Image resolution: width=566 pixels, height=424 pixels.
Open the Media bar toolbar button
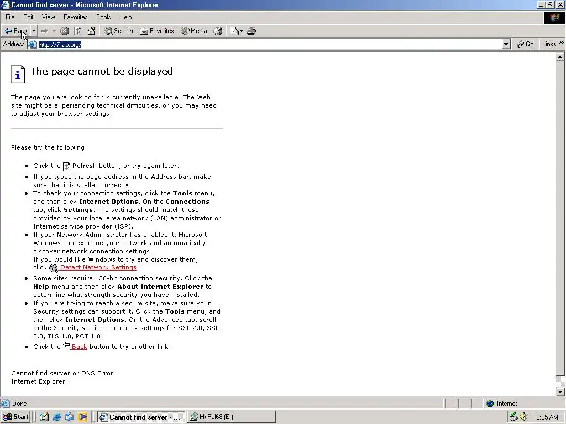(194, 31)
